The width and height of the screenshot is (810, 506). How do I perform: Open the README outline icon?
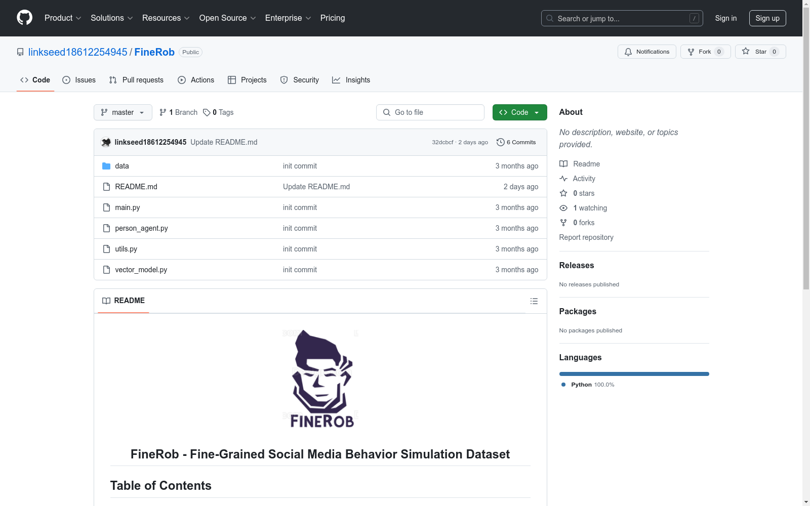coord(534,301)
